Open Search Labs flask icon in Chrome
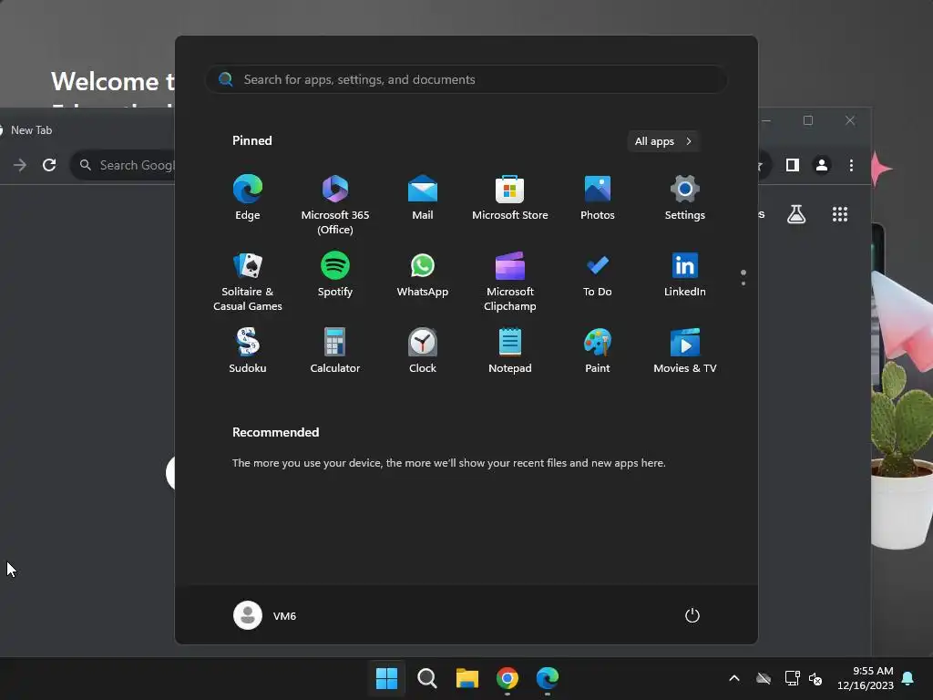The height and width of the screenshot is (700, 933). (x=796, y=213)
